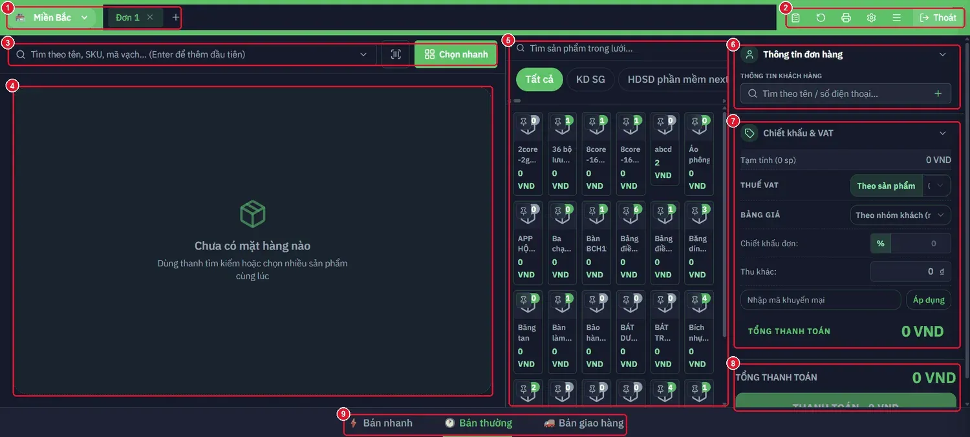Screen dimensions: 970x437
Task: Click the Thu khác amount field
Action: click(911, 272)
